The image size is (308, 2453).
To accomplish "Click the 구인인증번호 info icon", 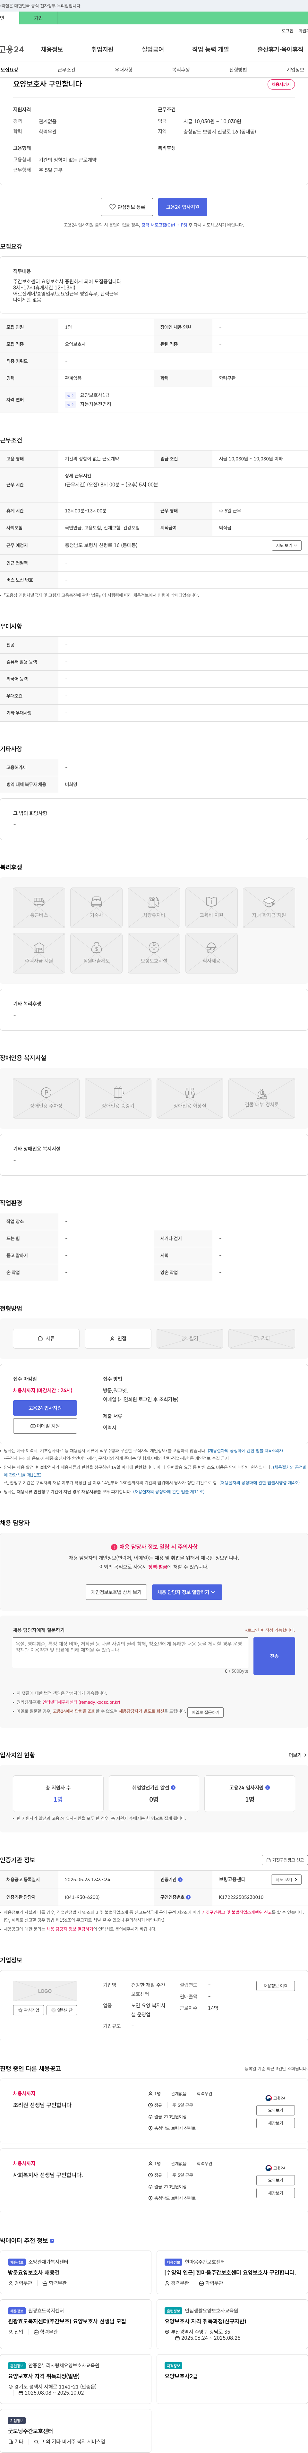I will coord(189,1897).
